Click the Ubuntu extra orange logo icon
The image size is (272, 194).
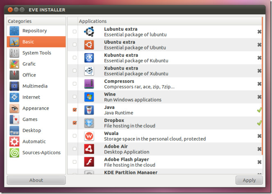pos(89,45)
